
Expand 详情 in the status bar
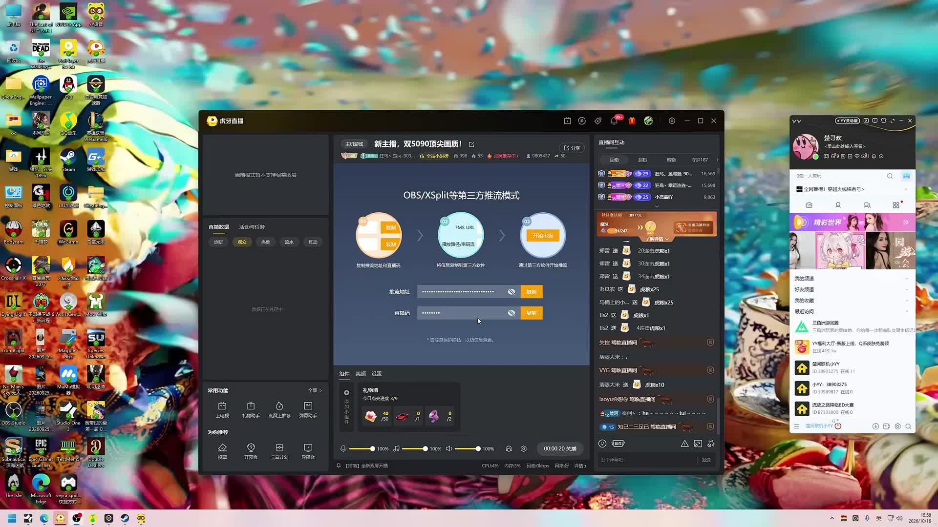tap(580, 466)
